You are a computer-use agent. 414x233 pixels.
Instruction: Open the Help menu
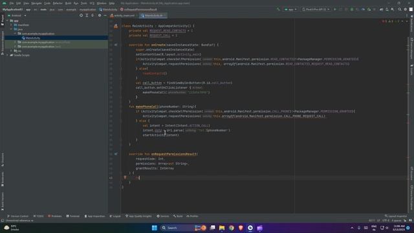[x=112, y=3]
